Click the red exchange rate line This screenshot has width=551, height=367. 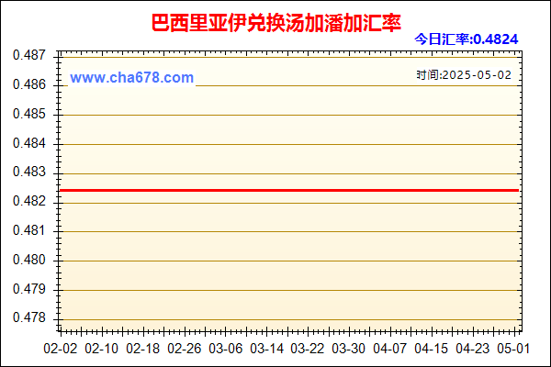(x=289, y=190)
